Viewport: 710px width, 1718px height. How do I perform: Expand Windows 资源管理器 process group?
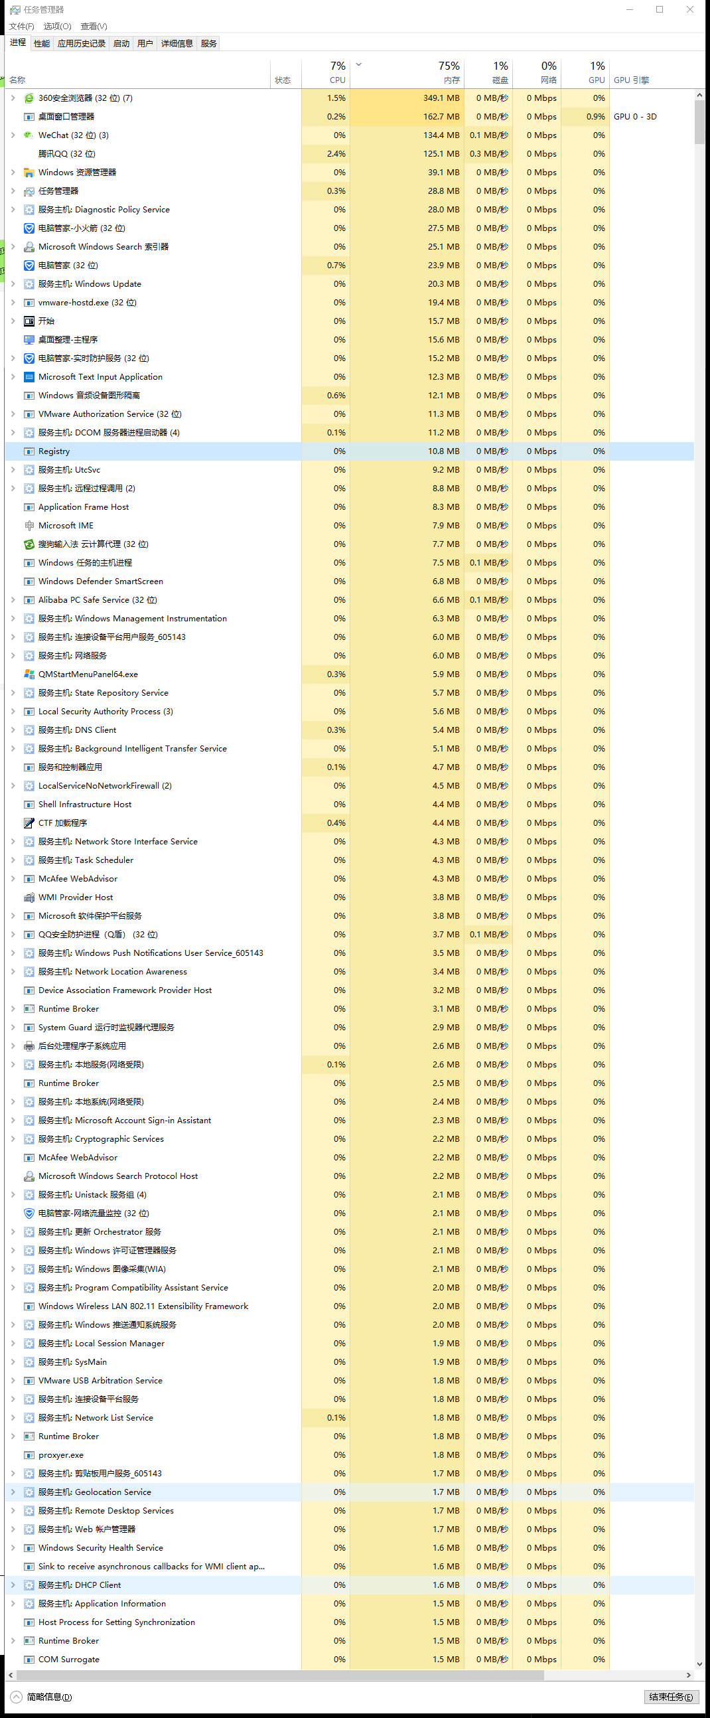(13, 173)
